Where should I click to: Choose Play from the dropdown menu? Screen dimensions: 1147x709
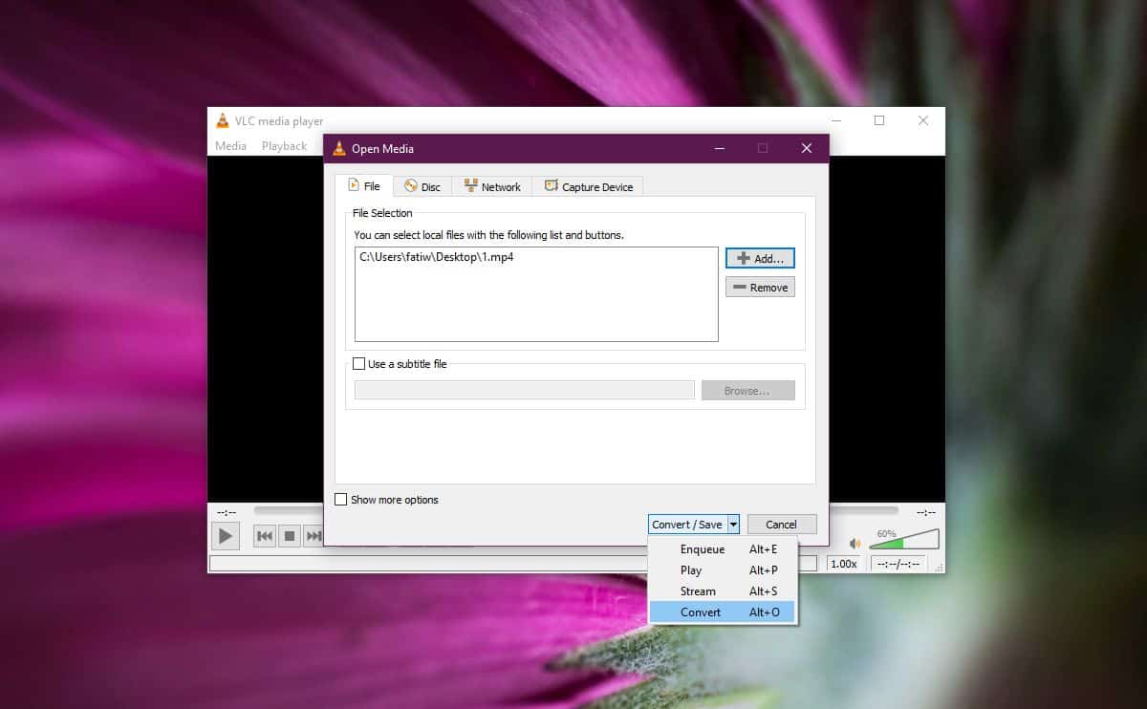pos(723,570)
